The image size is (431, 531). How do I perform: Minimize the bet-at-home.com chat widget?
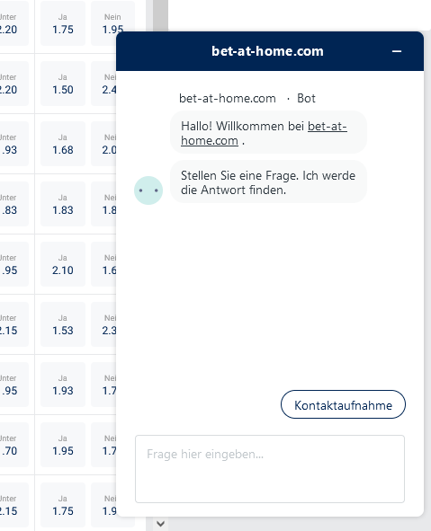tap(397, 51)
